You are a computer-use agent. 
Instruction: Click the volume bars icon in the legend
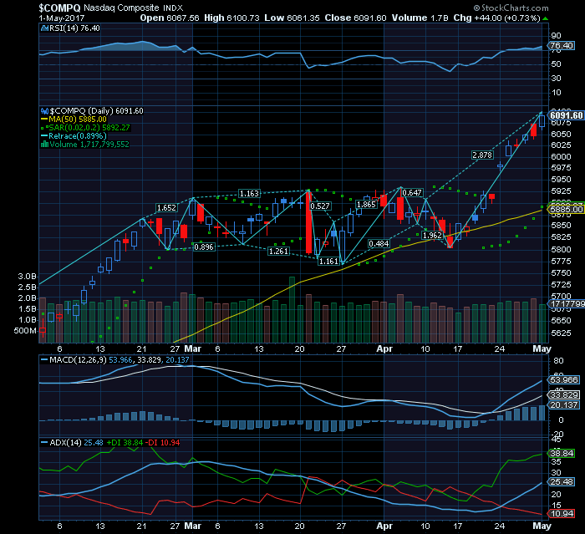(44, 145)
